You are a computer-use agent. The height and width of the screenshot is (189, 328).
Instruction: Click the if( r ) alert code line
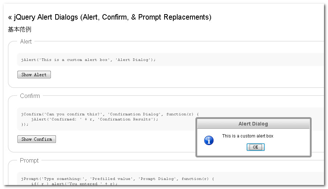pos(74,184)
